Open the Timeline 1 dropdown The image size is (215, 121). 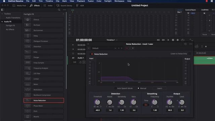pyautogui.click(x=112, y=40)
